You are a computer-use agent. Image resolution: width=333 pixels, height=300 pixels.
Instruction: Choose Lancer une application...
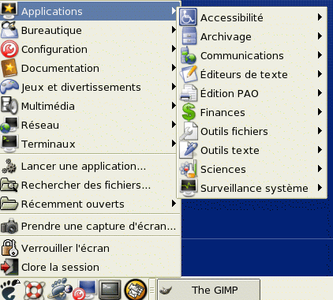point(89,167)
